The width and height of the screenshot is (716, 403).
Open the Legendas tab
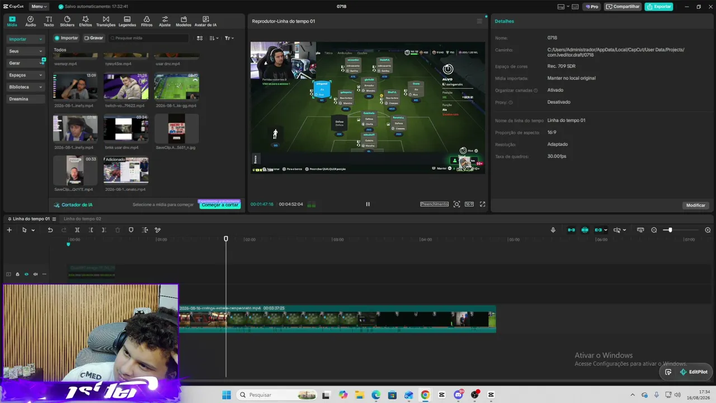point(127,21)
